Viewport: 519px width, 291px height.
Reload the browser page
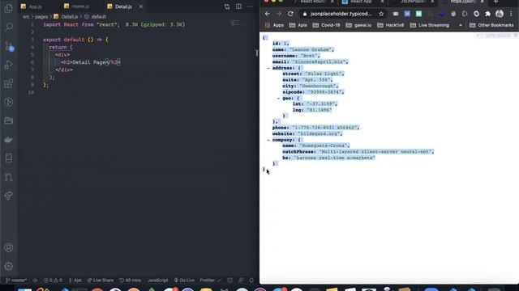[x=290, y=14]
